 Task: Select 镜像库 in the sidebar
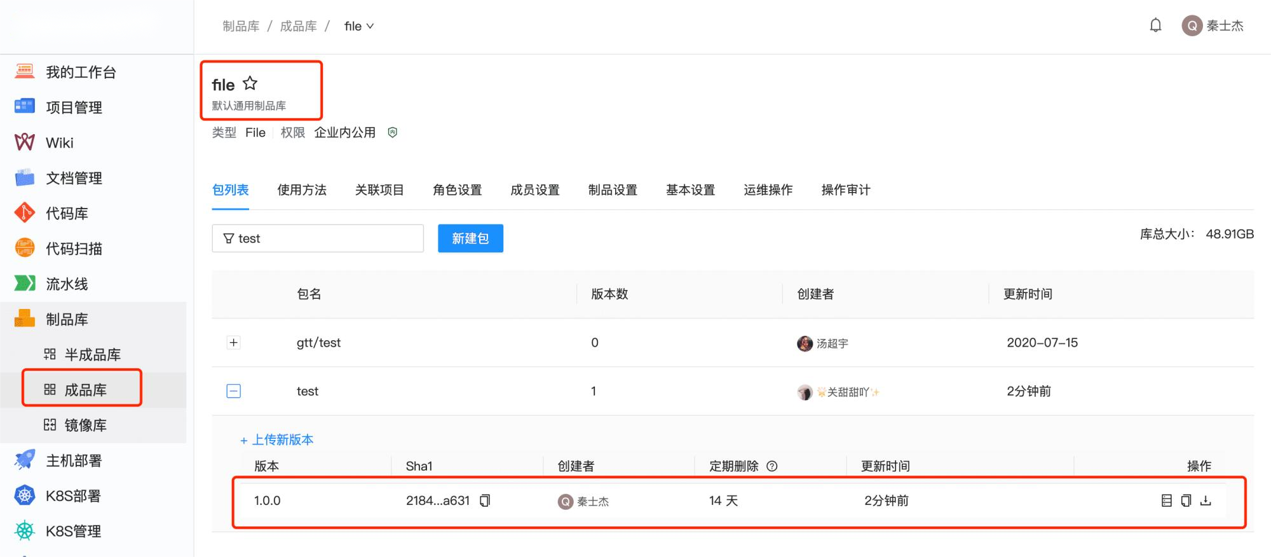85,425
